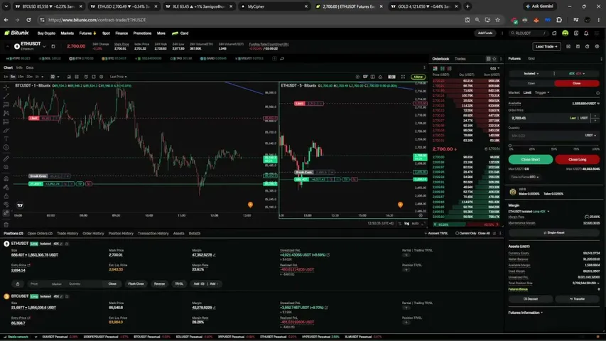The height and width of the screenshot is (341, 606).
Task: Tick the Current Only checkbox
Action: tap(458, 233)
